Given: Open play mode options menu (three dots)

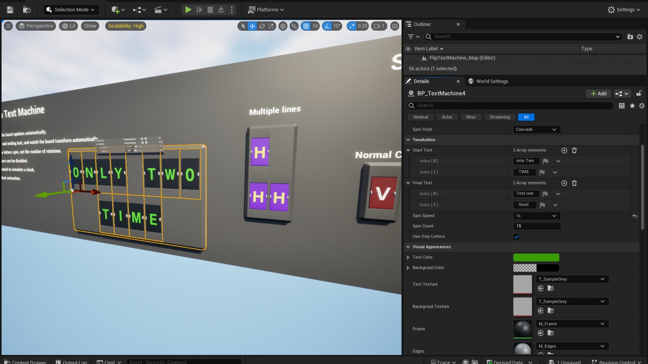Looking at the screenshot, I should 232,10.
